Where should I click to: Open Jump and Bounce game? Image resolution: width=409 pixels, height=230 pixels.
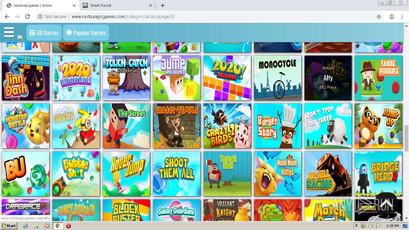click(x=177, y=78)
